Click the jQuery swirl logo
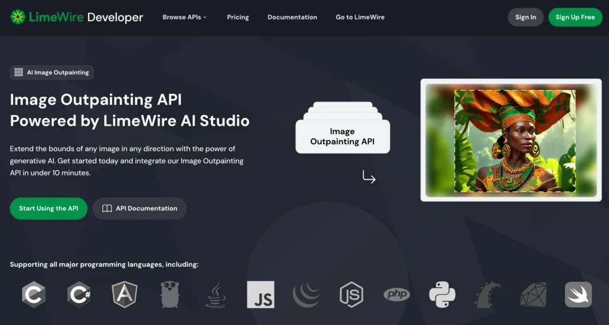The image size is (609, 325). pos(306,294)
